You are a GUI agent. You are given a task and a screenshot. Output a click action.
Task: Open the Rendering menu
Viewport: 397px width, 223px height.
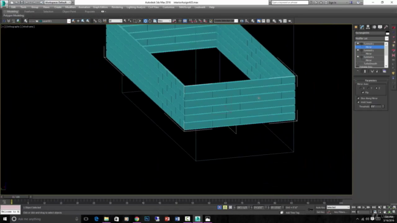pyautogui.click(x=117, y=7)
